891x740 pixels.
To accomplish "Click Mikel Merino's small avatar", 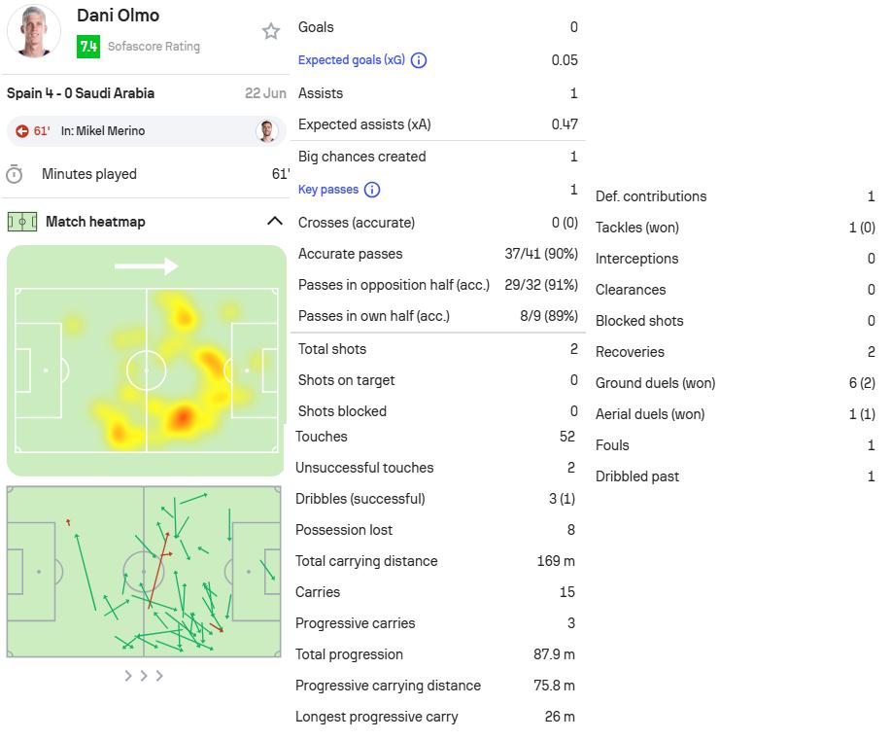I will pos(266,131).
